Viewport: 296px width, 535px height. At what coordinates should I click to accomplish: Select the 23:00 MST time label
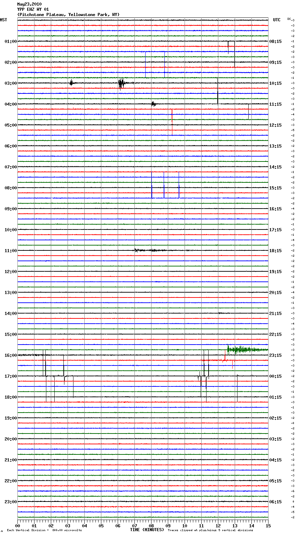(10, 502)
